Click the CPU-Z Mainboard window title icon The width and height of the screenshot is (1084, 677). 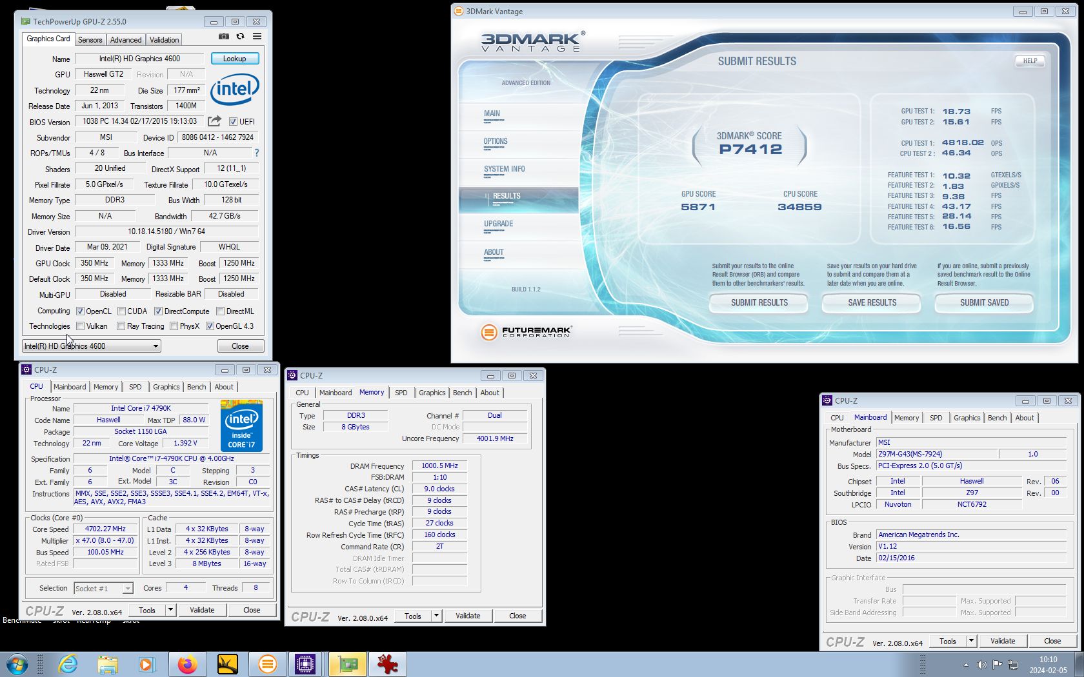click(827, 400)
